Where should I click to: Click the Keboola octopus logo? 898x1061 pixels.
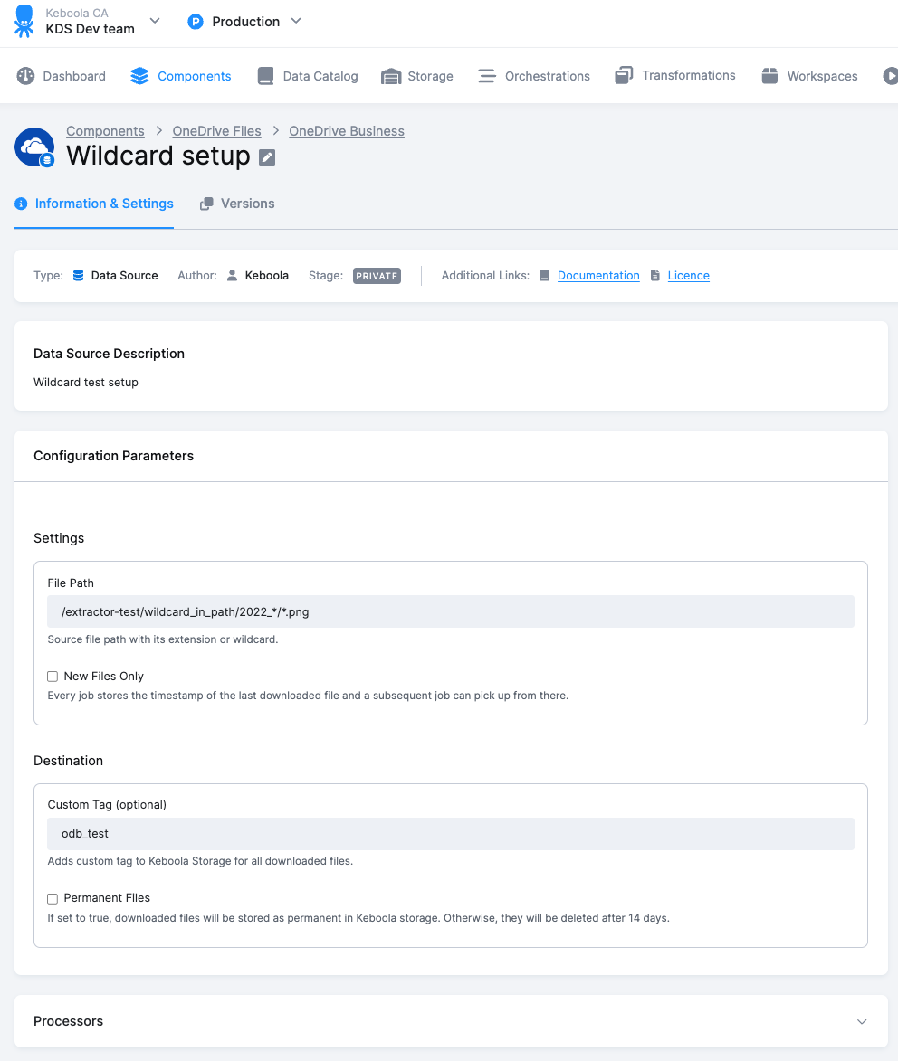click(23, 20)
